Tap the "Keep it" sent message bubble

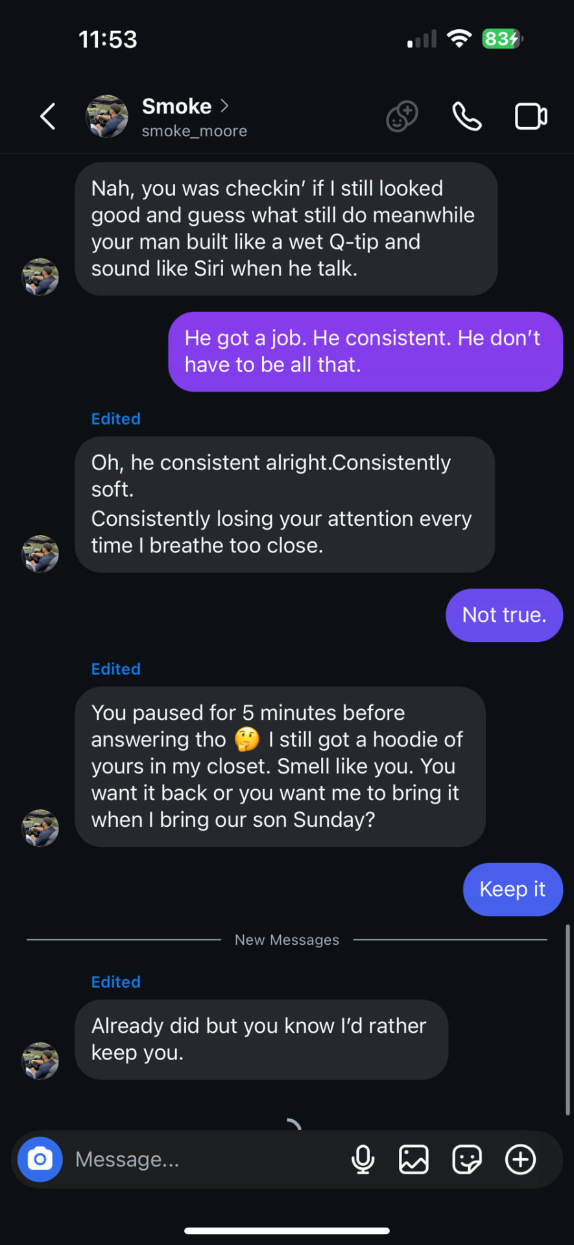[x=513, y=890]
